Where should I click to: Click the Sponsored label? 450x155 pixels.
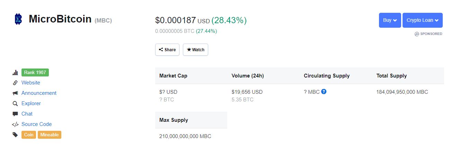click(429, 34)
